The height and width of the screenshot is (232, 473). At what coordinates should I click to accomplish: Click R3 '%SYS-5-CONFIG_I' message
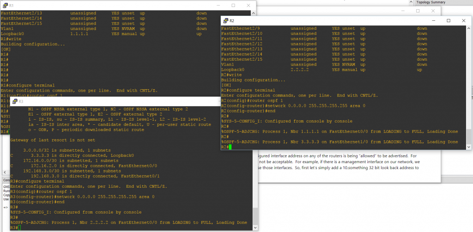[76, 212]
